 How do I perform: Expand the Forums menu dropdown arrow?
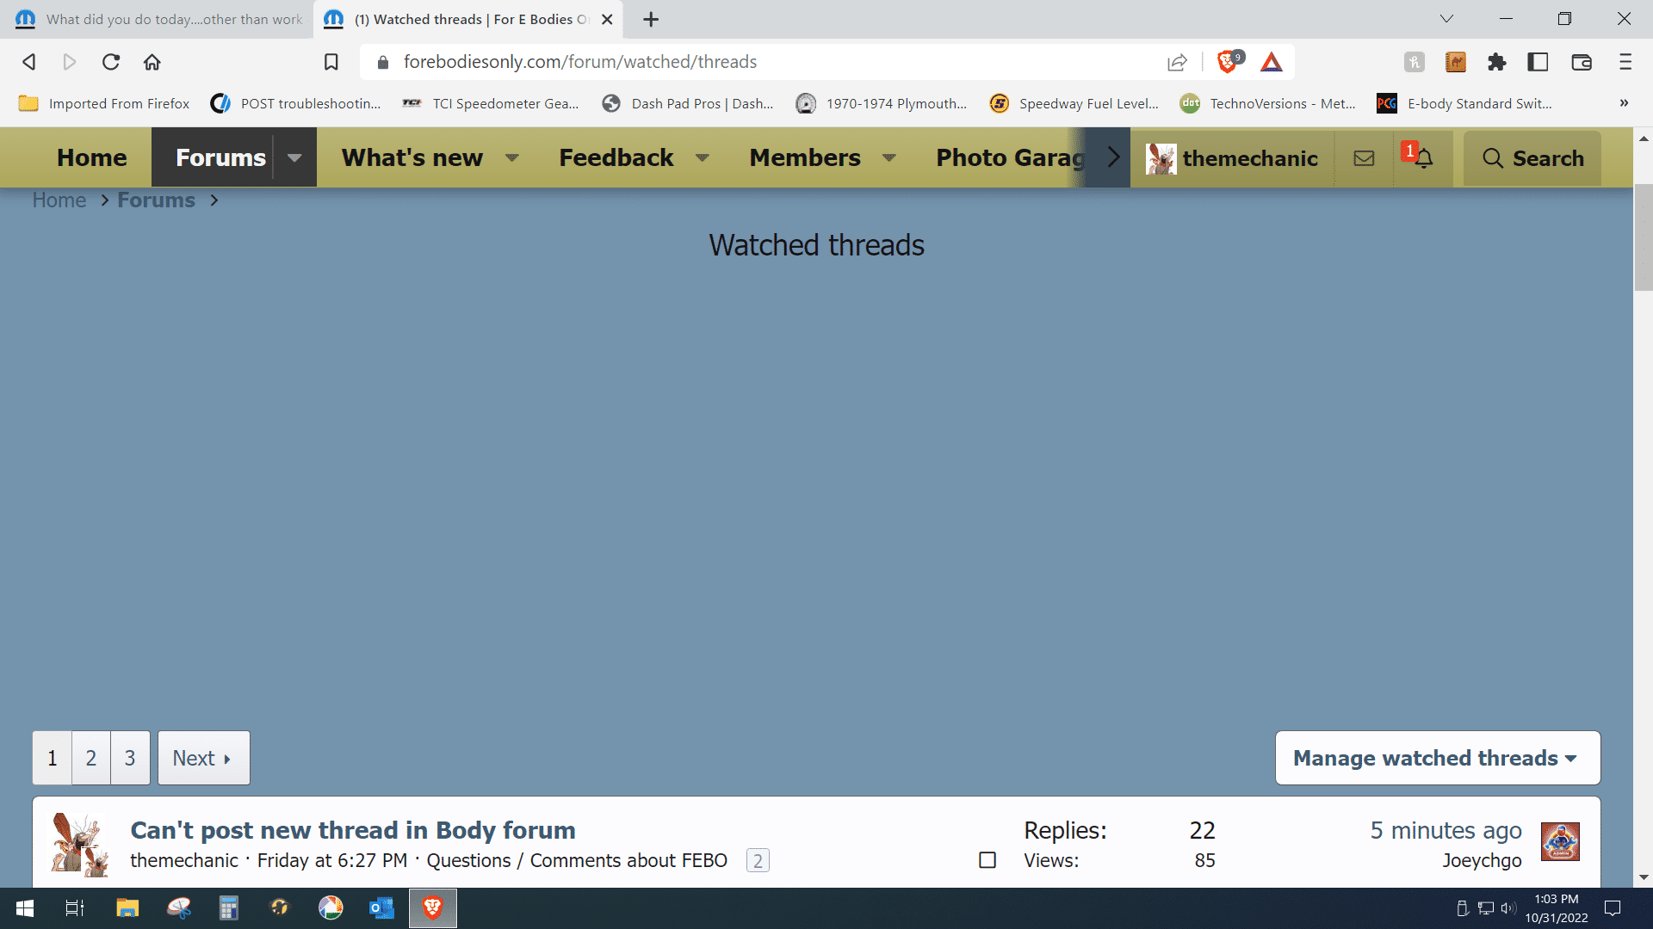tap(294, 158)
